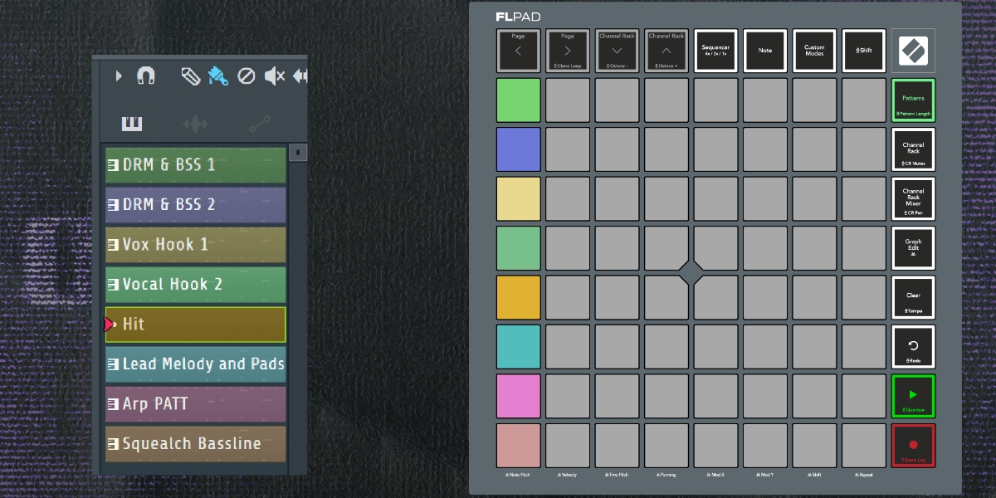Open the playlist menu arrow
Image resolution: width=996 pixels, height=498 pixels.
click(x=119, y=76)
